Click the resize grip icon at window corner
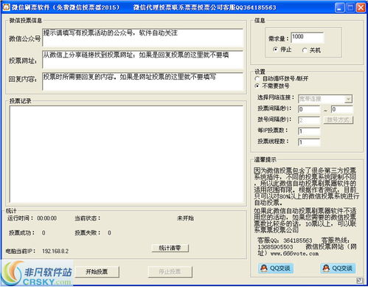368x287 pixels. tap(359, 280)
